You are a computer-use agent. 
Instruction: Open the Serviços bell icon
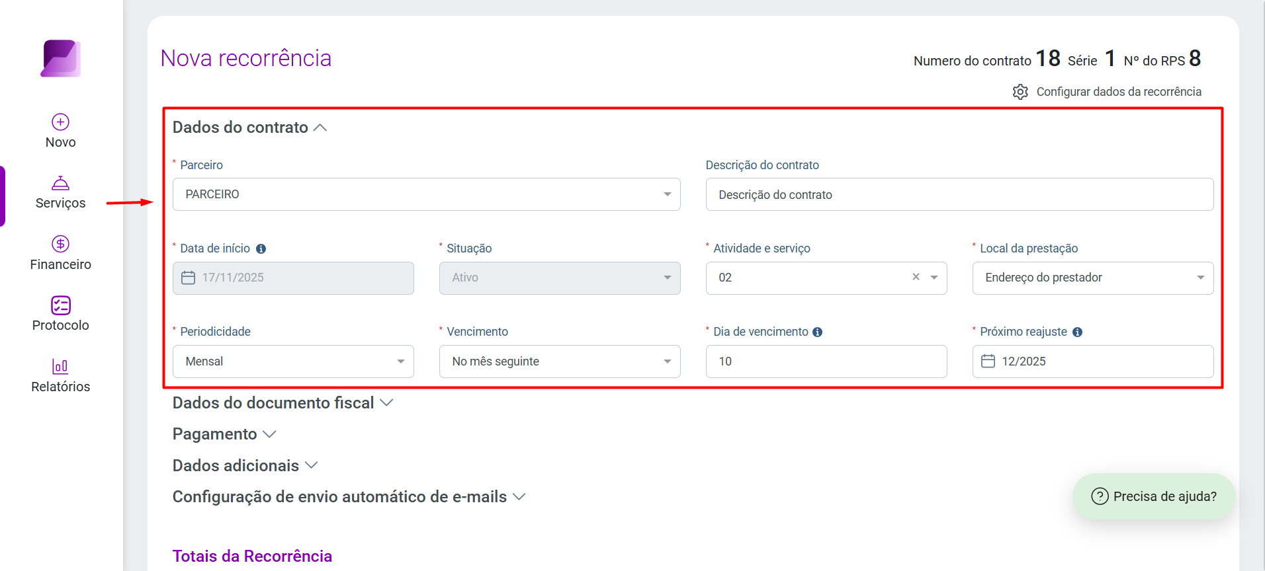tap(61, 183)
